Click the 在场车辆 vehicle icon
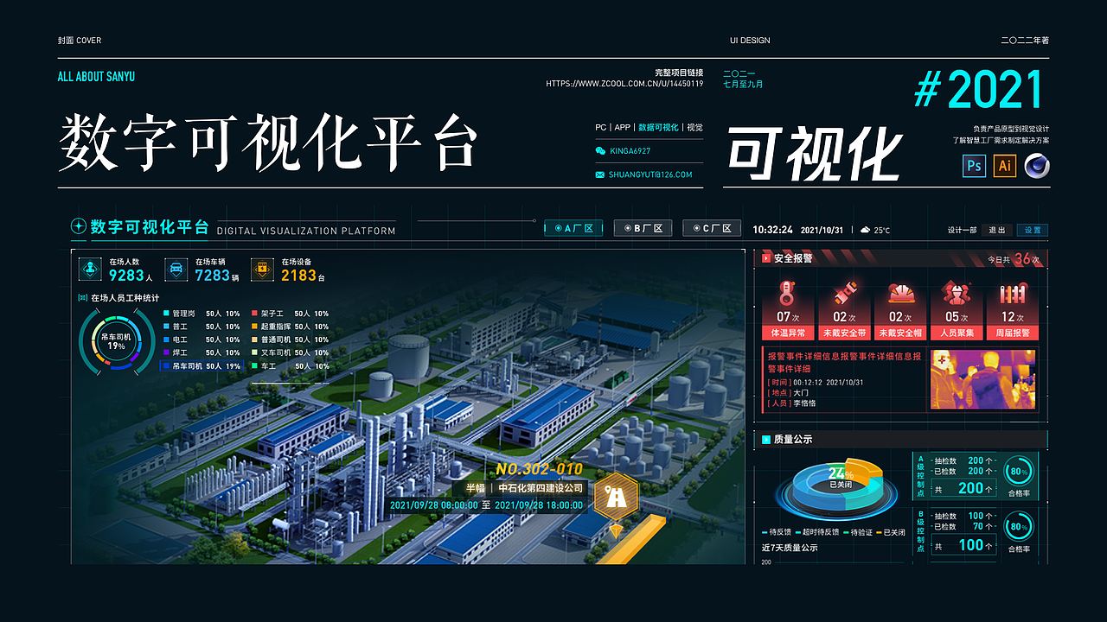 tap(175, 269)
